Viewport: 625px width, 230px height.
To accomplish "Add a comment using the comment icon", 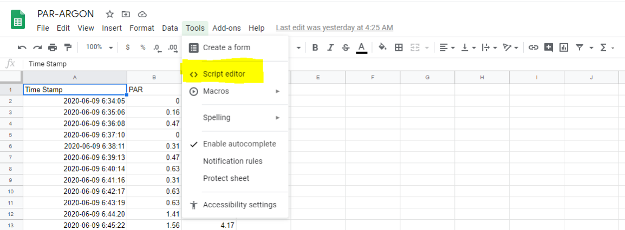I will coord(549,48).
